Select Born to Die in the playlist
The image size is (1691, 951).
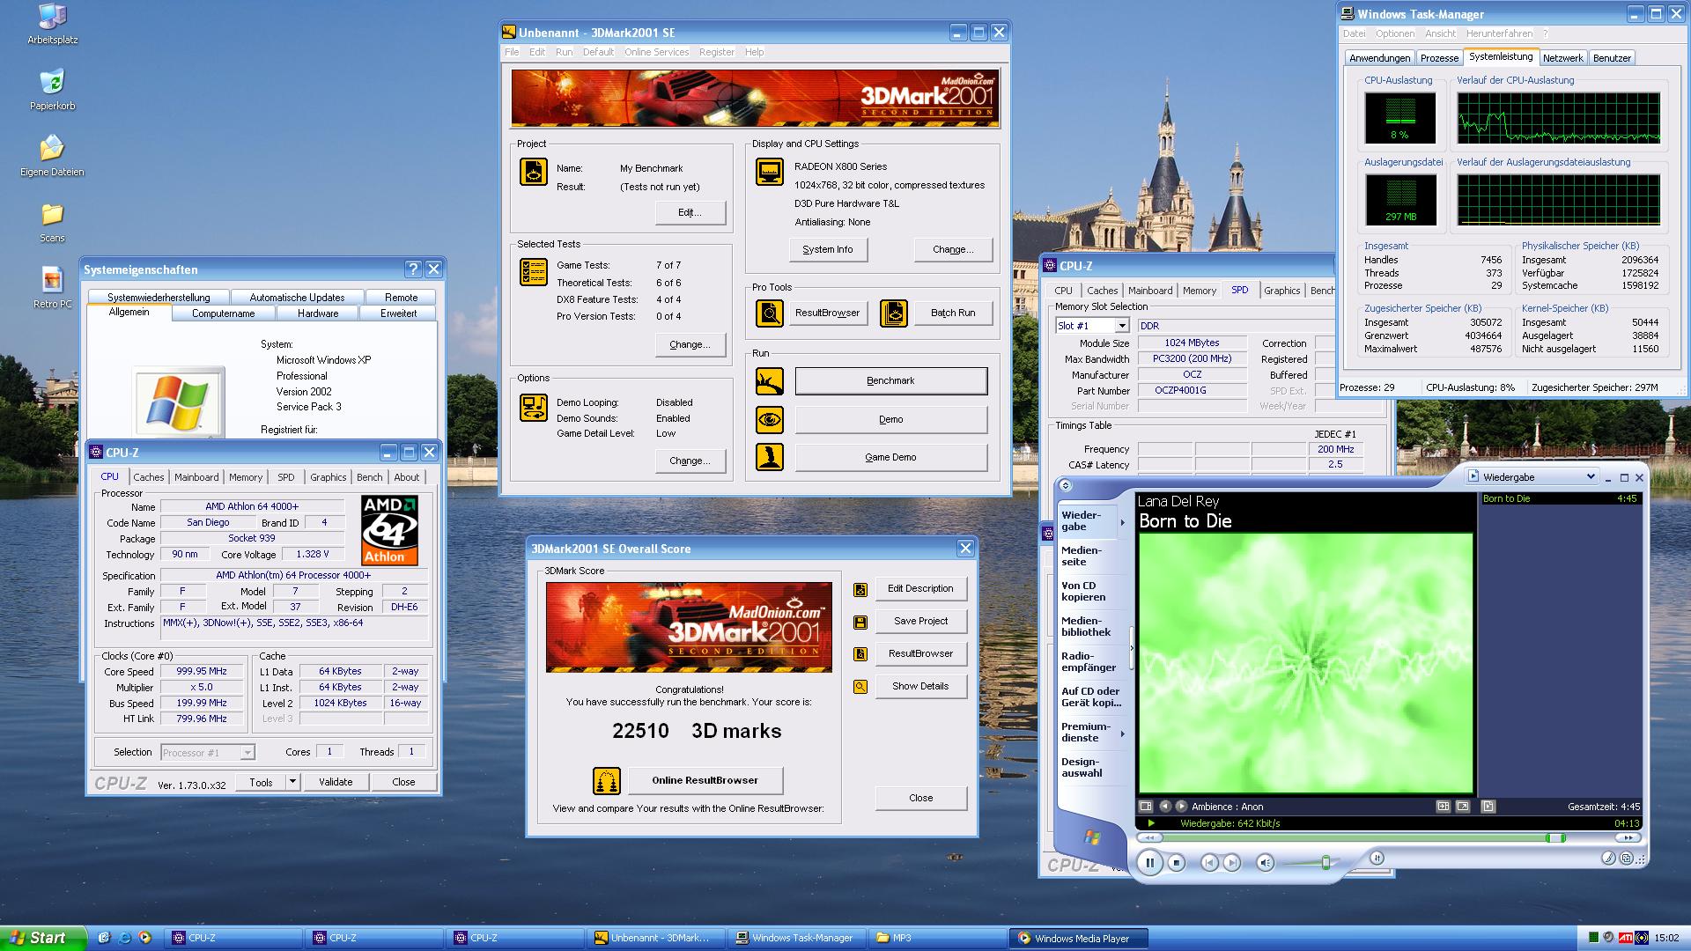point(1561,498)
